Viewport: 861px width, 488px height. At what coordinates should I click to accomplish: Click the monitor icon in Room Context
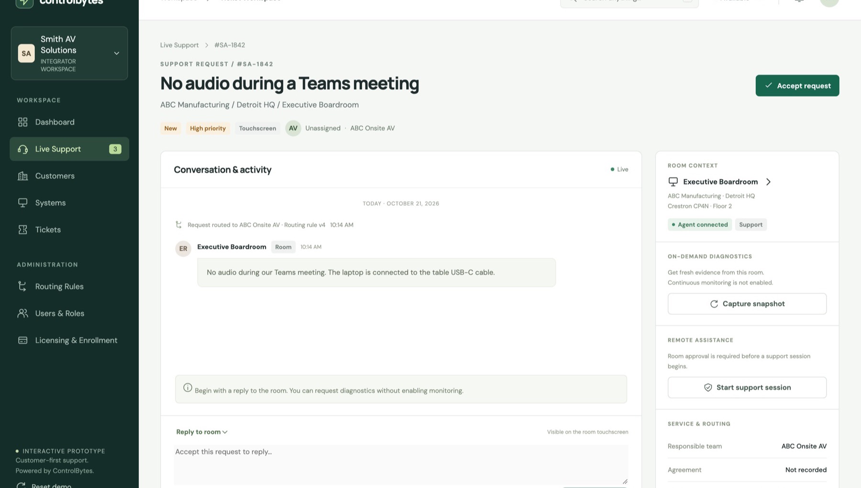(x=673, y=182)
